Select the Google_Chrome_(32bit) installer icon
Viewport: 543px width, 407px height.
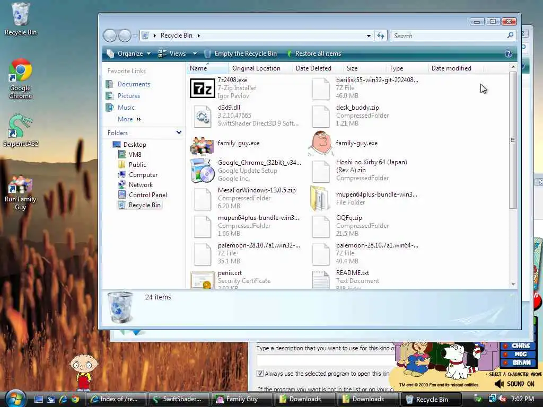click(x=202, y=171)
